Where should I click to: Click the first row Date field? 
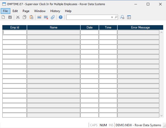coord(89,32)
